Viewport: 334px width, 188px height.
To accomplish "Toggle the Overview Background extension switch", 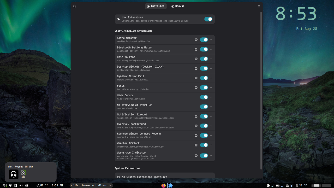I will click(204, 126).
